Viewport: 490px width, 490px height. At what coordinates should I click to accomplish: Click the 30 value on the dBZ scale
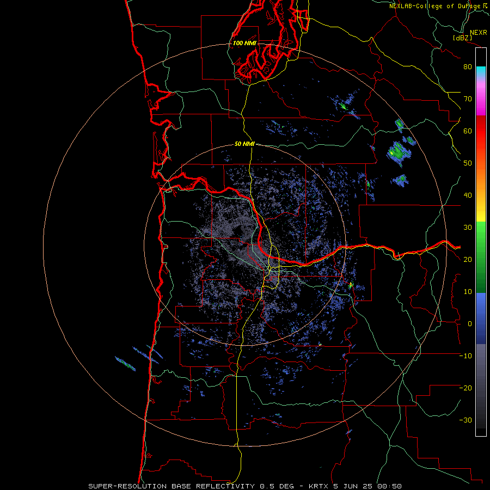click(x=468, y=227)
